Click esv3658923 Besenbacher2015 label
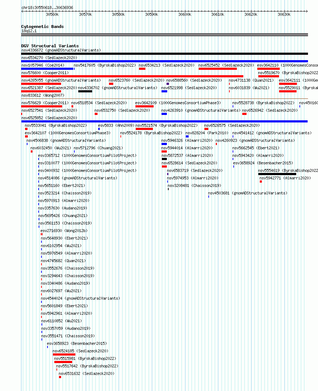 click(x=77, y=343)
